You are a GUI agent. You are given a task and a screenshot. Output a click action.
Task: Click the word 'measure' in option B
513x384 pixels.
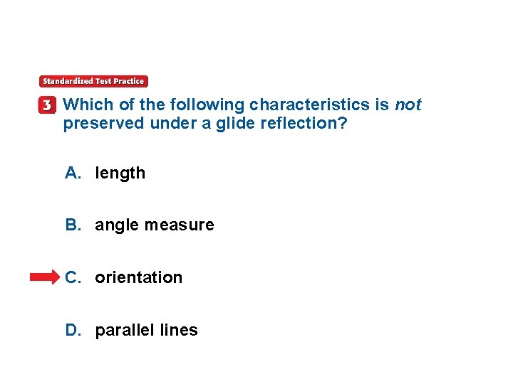coord(180,225)
